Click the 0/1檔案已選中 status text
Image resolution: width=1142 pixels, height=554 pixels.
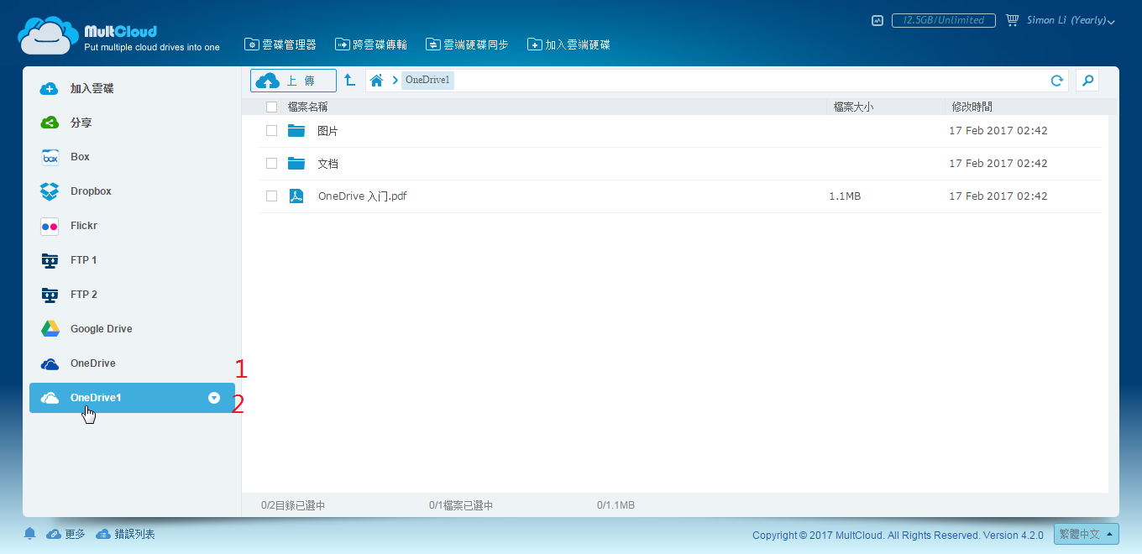coord(461,505)
